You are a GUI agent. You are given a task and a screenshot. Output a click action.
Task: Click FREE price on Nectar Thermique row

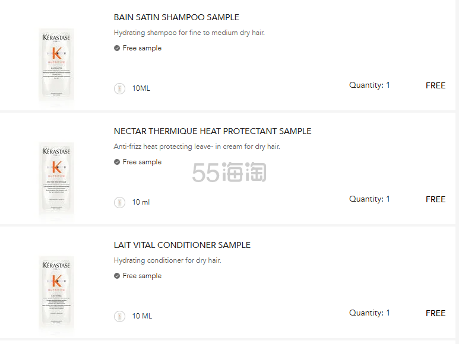(435, 199)
